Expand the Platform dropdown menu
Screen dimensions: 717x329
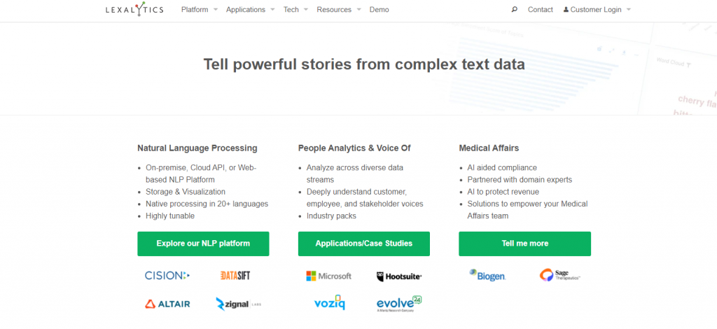[x=199, y=10]
